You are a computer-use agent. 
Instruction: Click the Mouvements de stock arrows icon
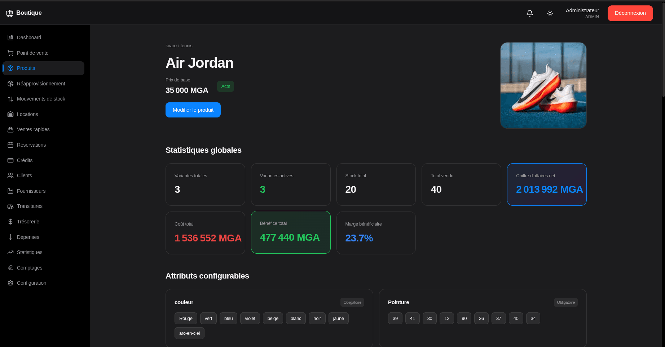10,99
